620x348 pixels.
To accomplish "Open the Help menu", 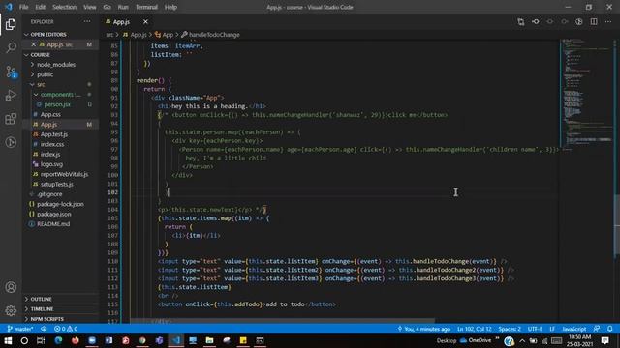I will pyautogui.click(x=170, y=7).
